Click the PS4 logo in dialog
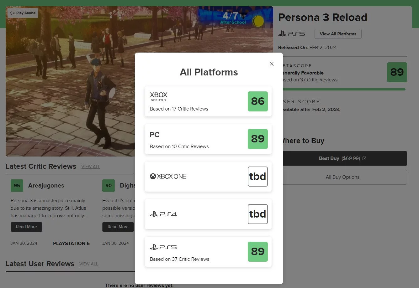Viewport: 419px width, 288px height. [163, 214]
